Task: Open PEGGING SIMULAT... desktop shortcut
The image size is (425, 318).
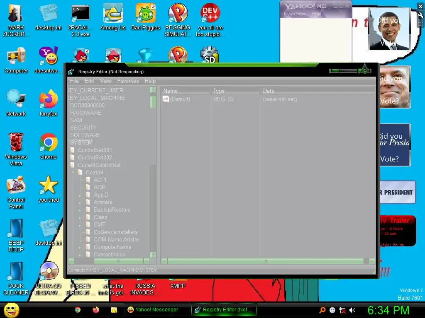Action: click(178, 20)
